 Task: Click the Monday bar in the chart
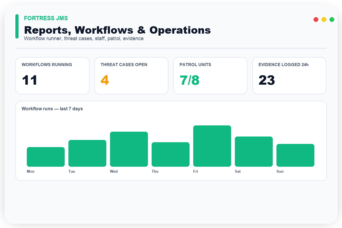click(x=46, y=157)
